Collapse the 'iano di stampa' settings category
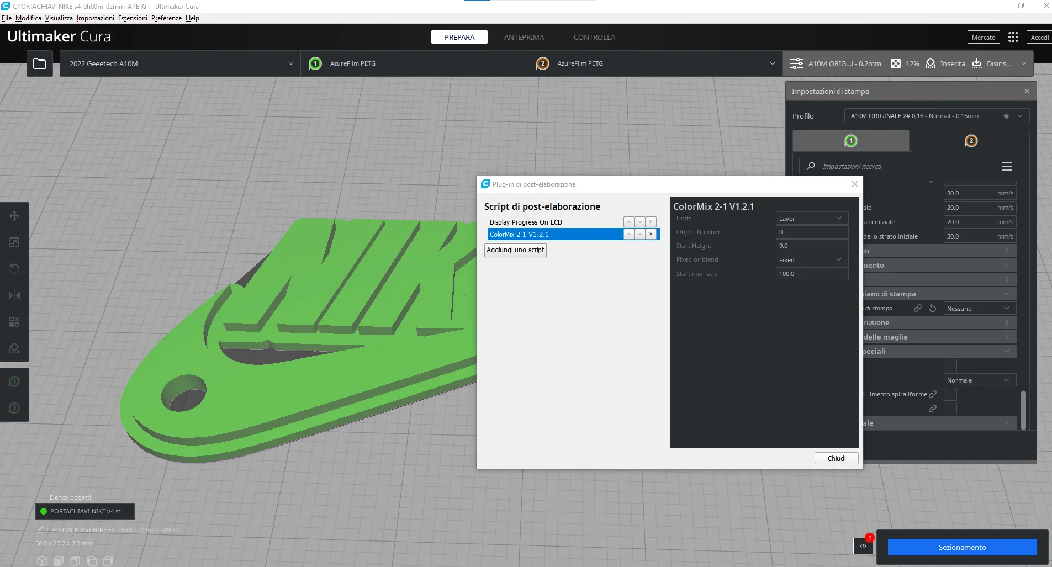The width and height of the screenshot is (1052, 567). point(939,294)
